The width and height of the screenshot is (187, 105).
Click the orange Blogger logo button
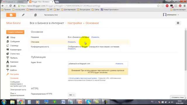pos(11,15)
